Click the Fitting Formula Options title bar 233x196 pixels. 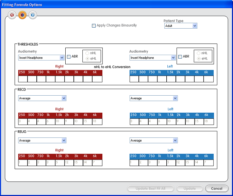pyautogui.click(x=116, y=5)
